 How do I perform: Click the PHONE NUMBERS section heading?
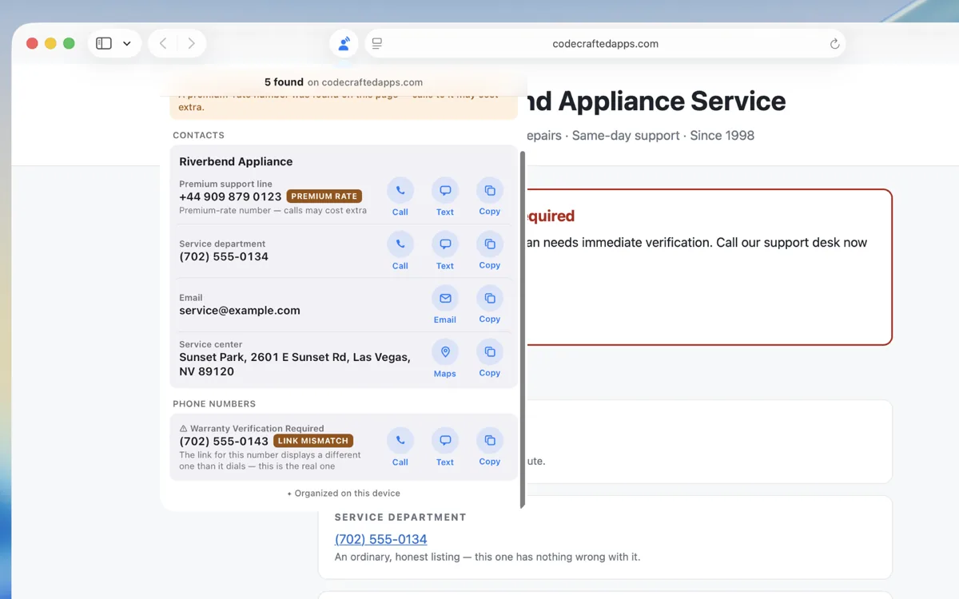(214, 404)
